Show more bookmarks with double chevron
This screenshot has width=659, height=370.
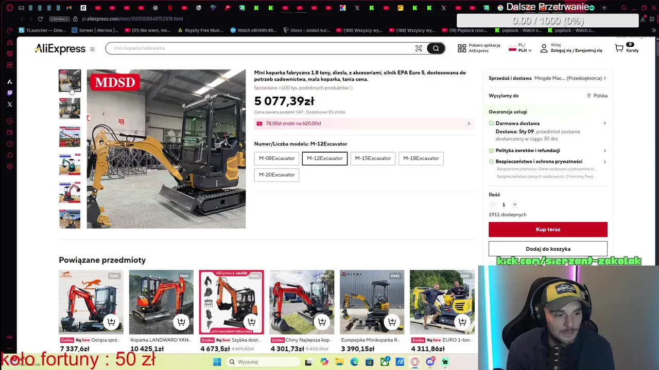[653, 30]
